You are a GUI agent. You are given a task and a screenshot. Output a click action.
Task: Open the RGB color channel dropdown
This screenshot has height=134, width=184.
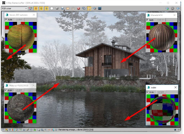pyautogui.click(x=14, y=8)
